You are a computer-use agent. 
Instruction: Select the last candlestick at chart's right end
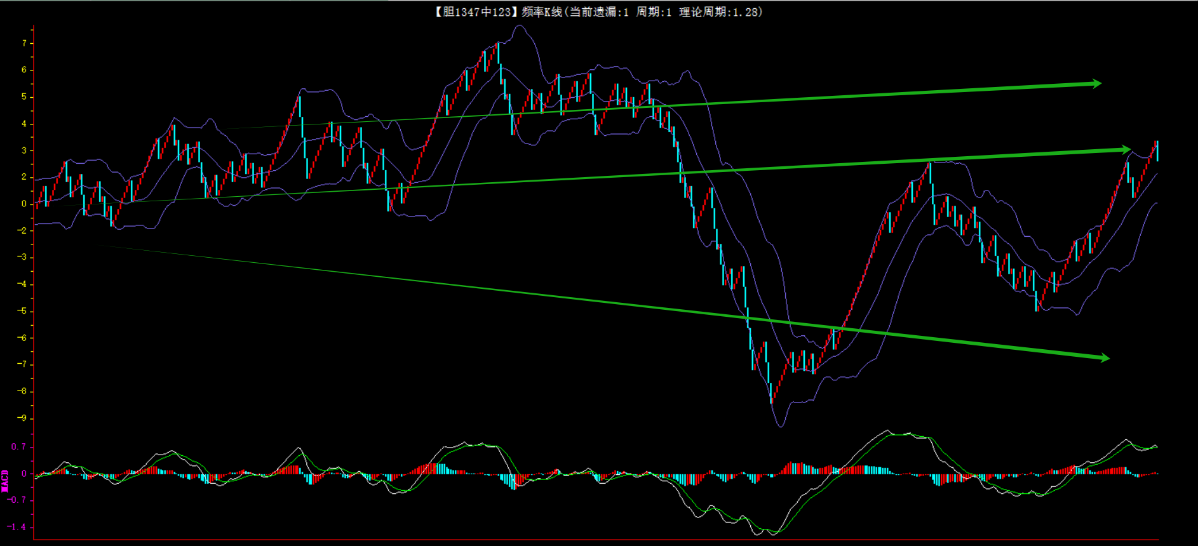(1157, 151)
